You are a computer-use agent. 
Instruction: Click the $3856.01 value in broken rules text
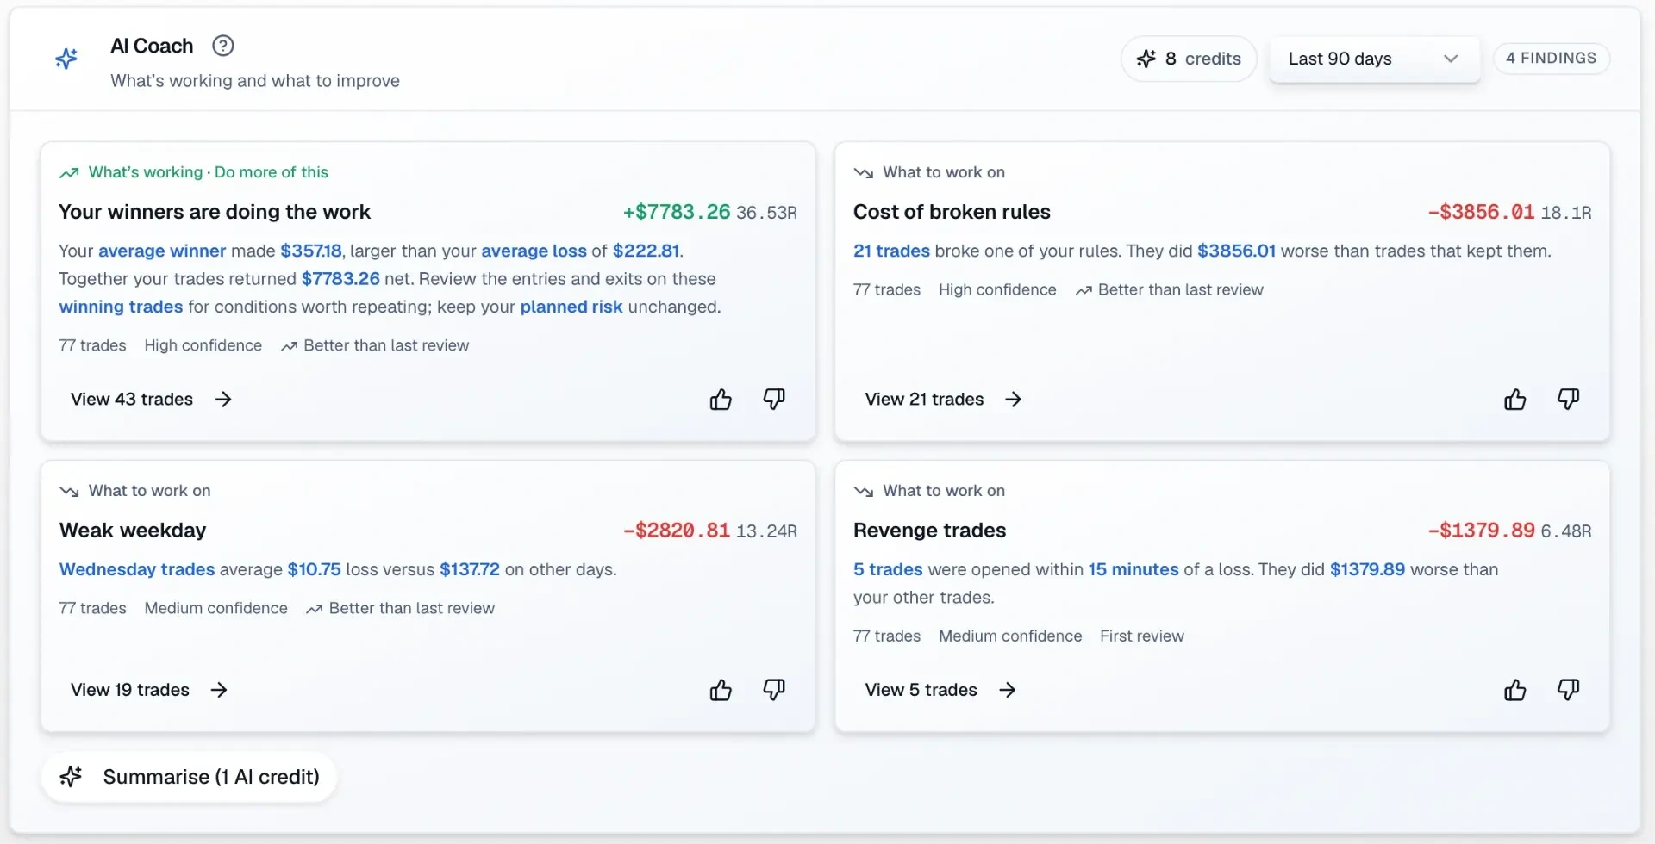[1236, 251]
